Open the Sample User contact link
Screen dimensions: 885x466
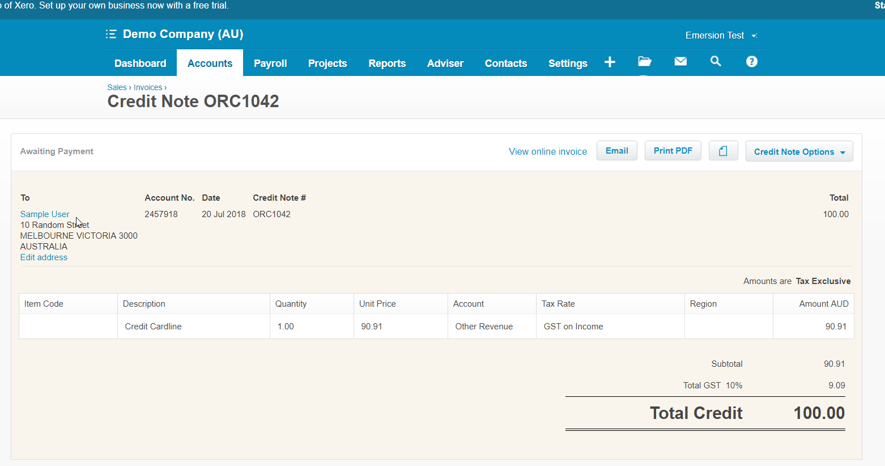[x=45, y=214]
